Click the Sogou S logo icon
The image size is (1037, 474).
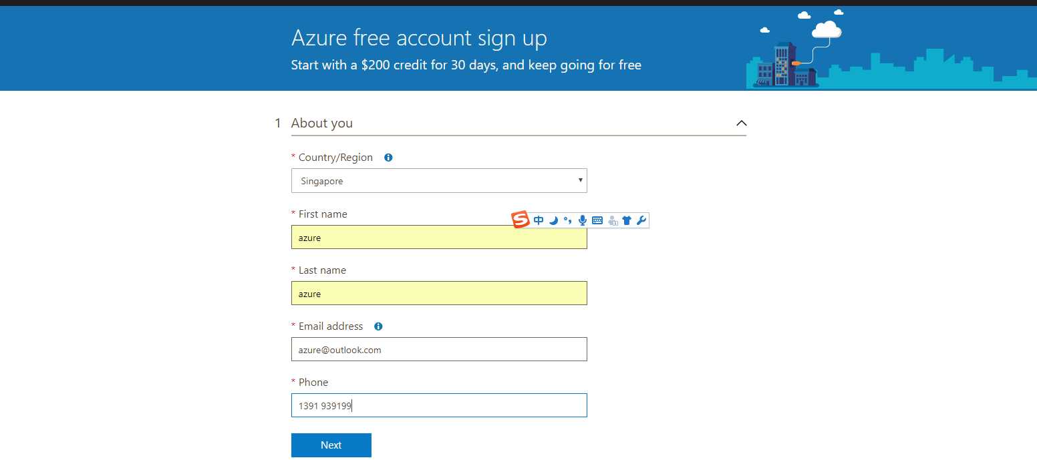[521, 220]
